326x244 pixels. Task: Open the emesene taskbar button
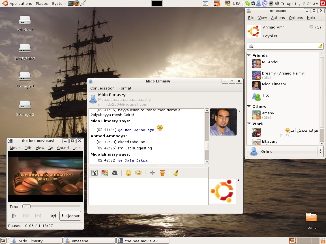click(x=89, y=241)
